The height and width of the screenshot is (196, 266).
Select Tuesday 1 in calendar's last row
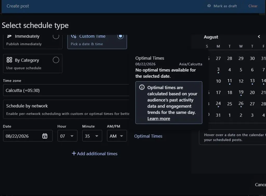[230, 115]
